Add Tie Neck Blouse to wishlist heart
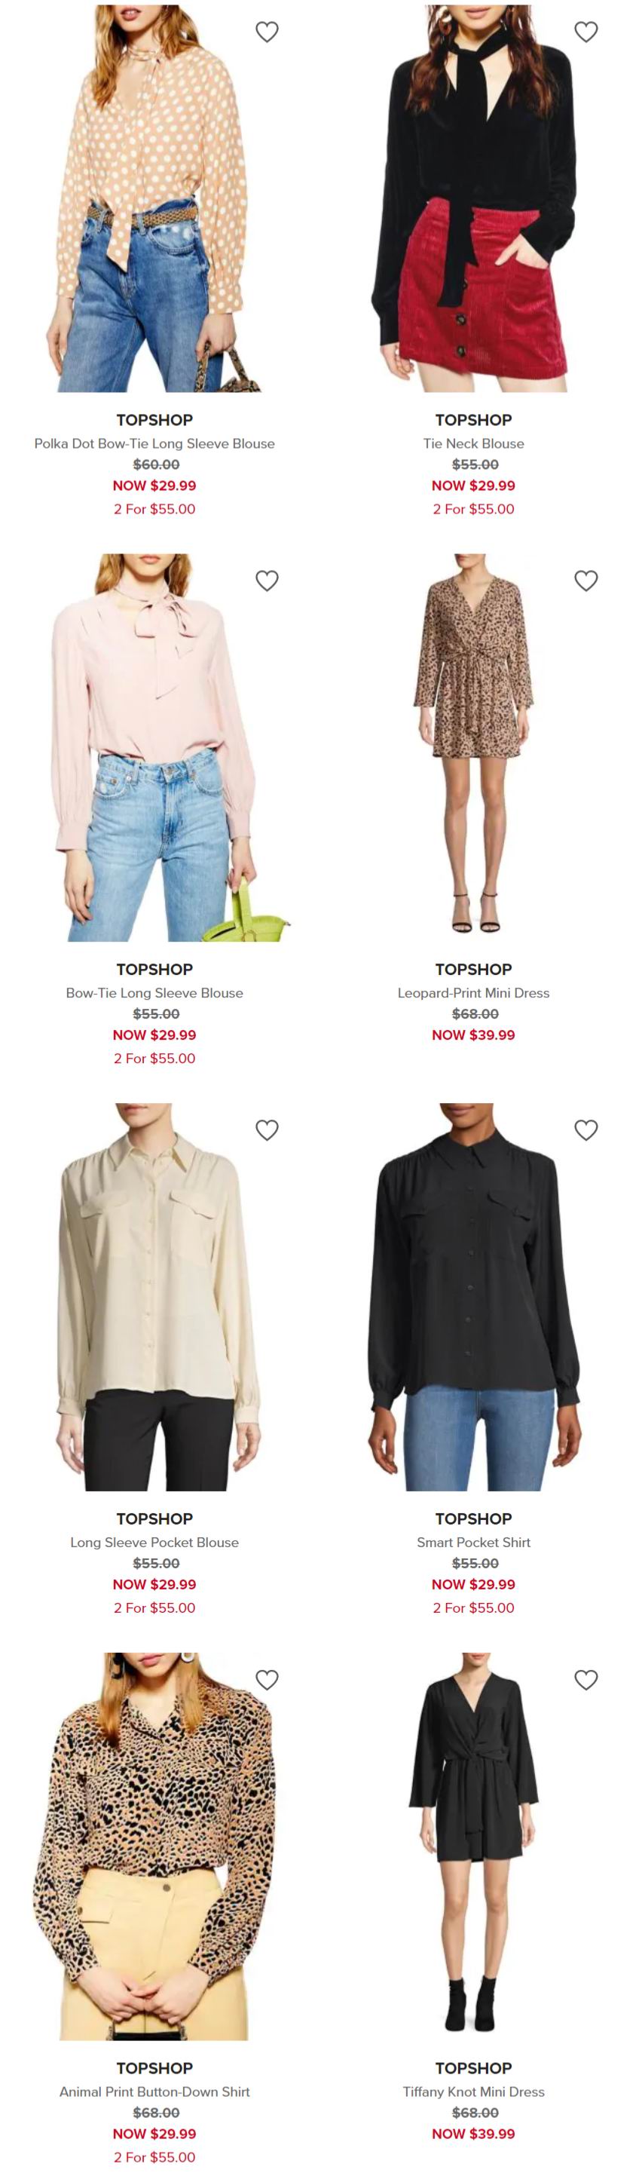 585,31
